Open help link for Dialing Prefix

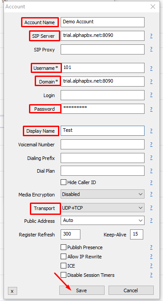pos(151,158)
